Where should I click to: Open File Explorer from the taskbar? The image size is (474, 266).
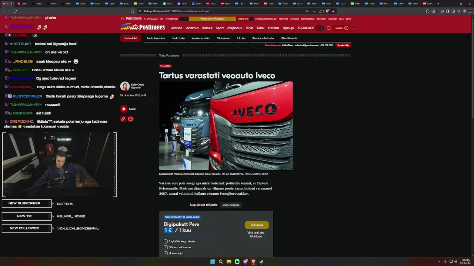tap(229, 262)
